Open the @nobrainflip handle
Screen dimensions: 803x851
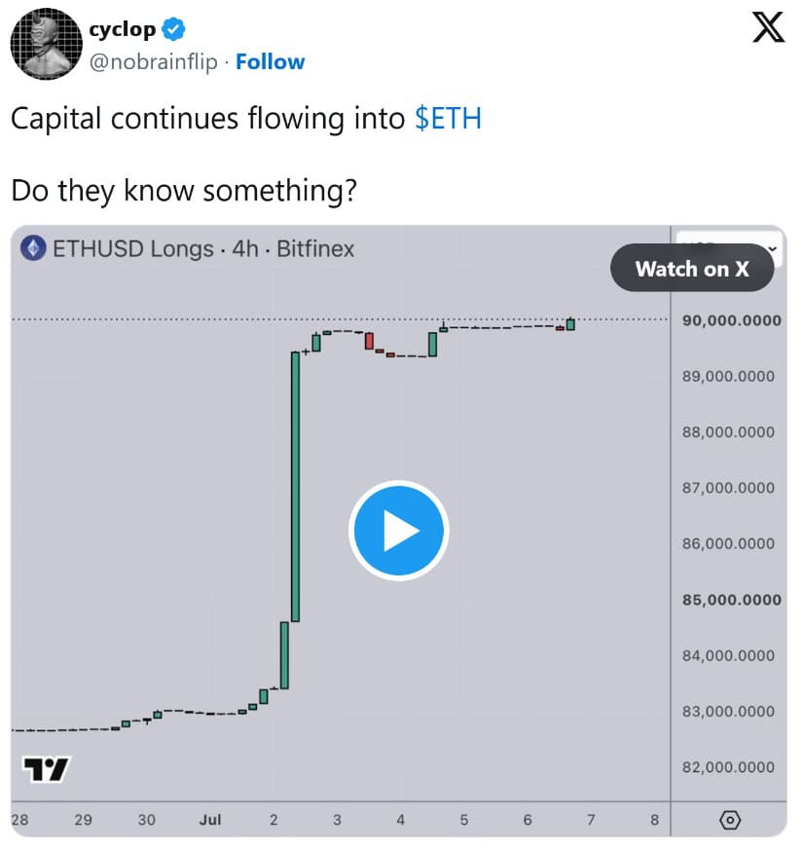[154, 62]
